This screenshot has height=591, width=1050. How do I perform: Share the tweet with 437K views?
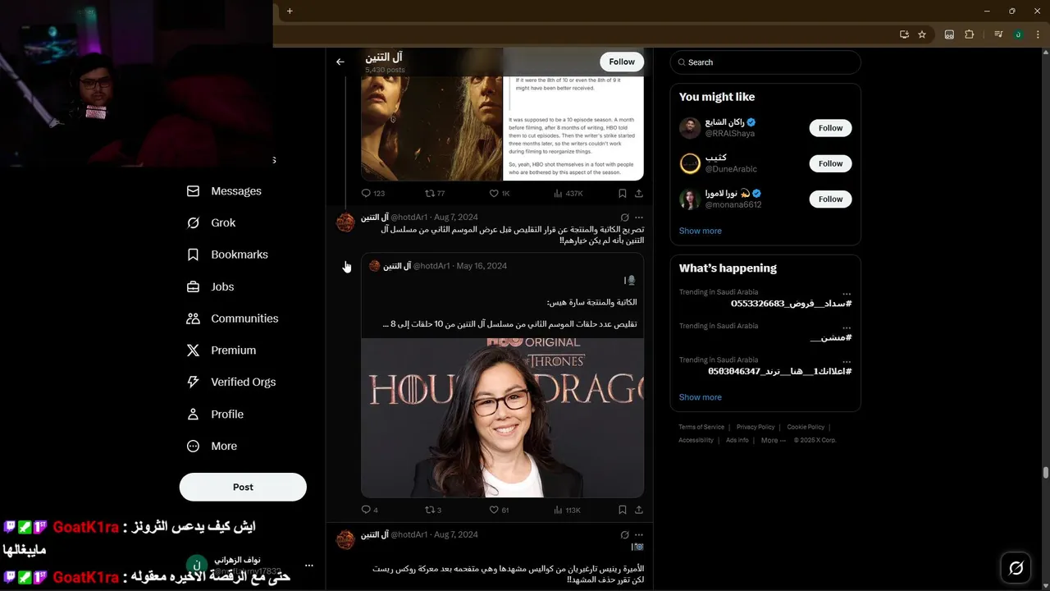click(639, 194)
